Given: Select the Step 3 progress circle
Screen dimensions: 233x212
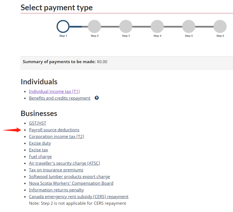Looking at the screenshot, I should 126,26.
